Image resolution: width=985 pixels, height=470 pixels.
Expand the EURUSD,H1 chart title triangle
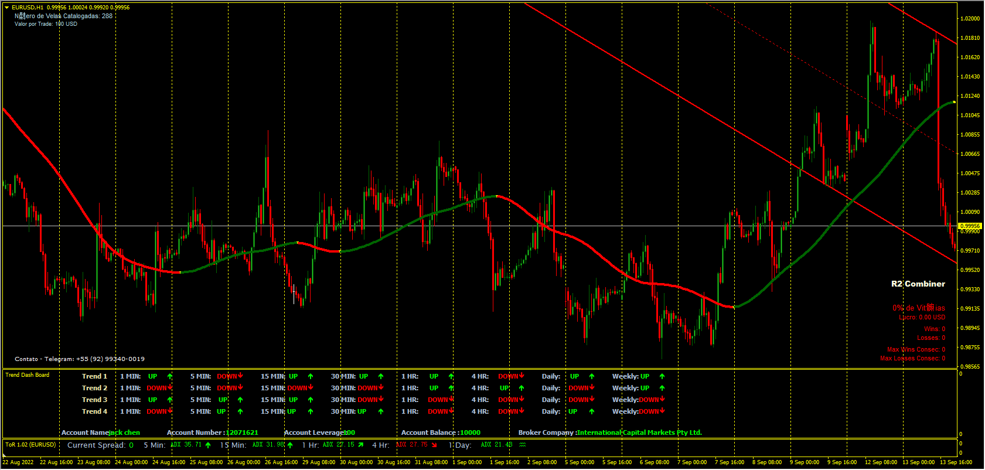tap(7, 8)
